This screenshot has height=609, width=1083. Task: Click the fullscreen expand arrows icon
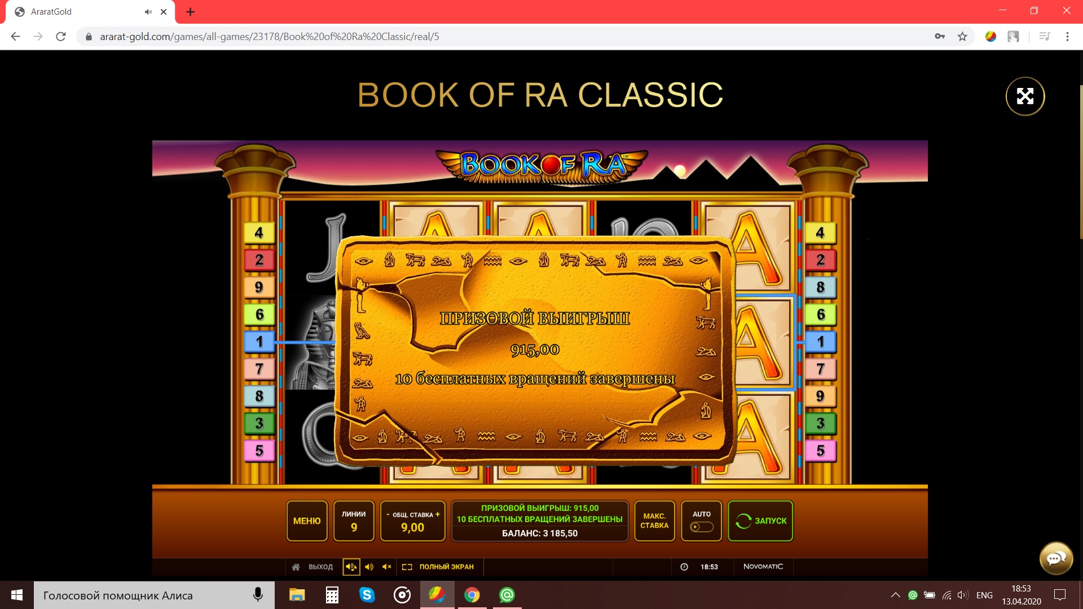tap(1025, 96)
